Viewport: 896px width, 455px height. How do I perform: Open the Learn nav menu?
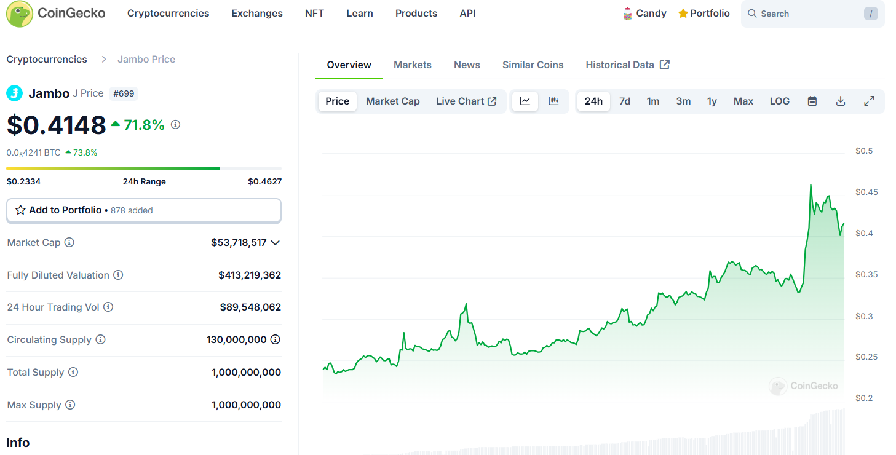[360, 14]
